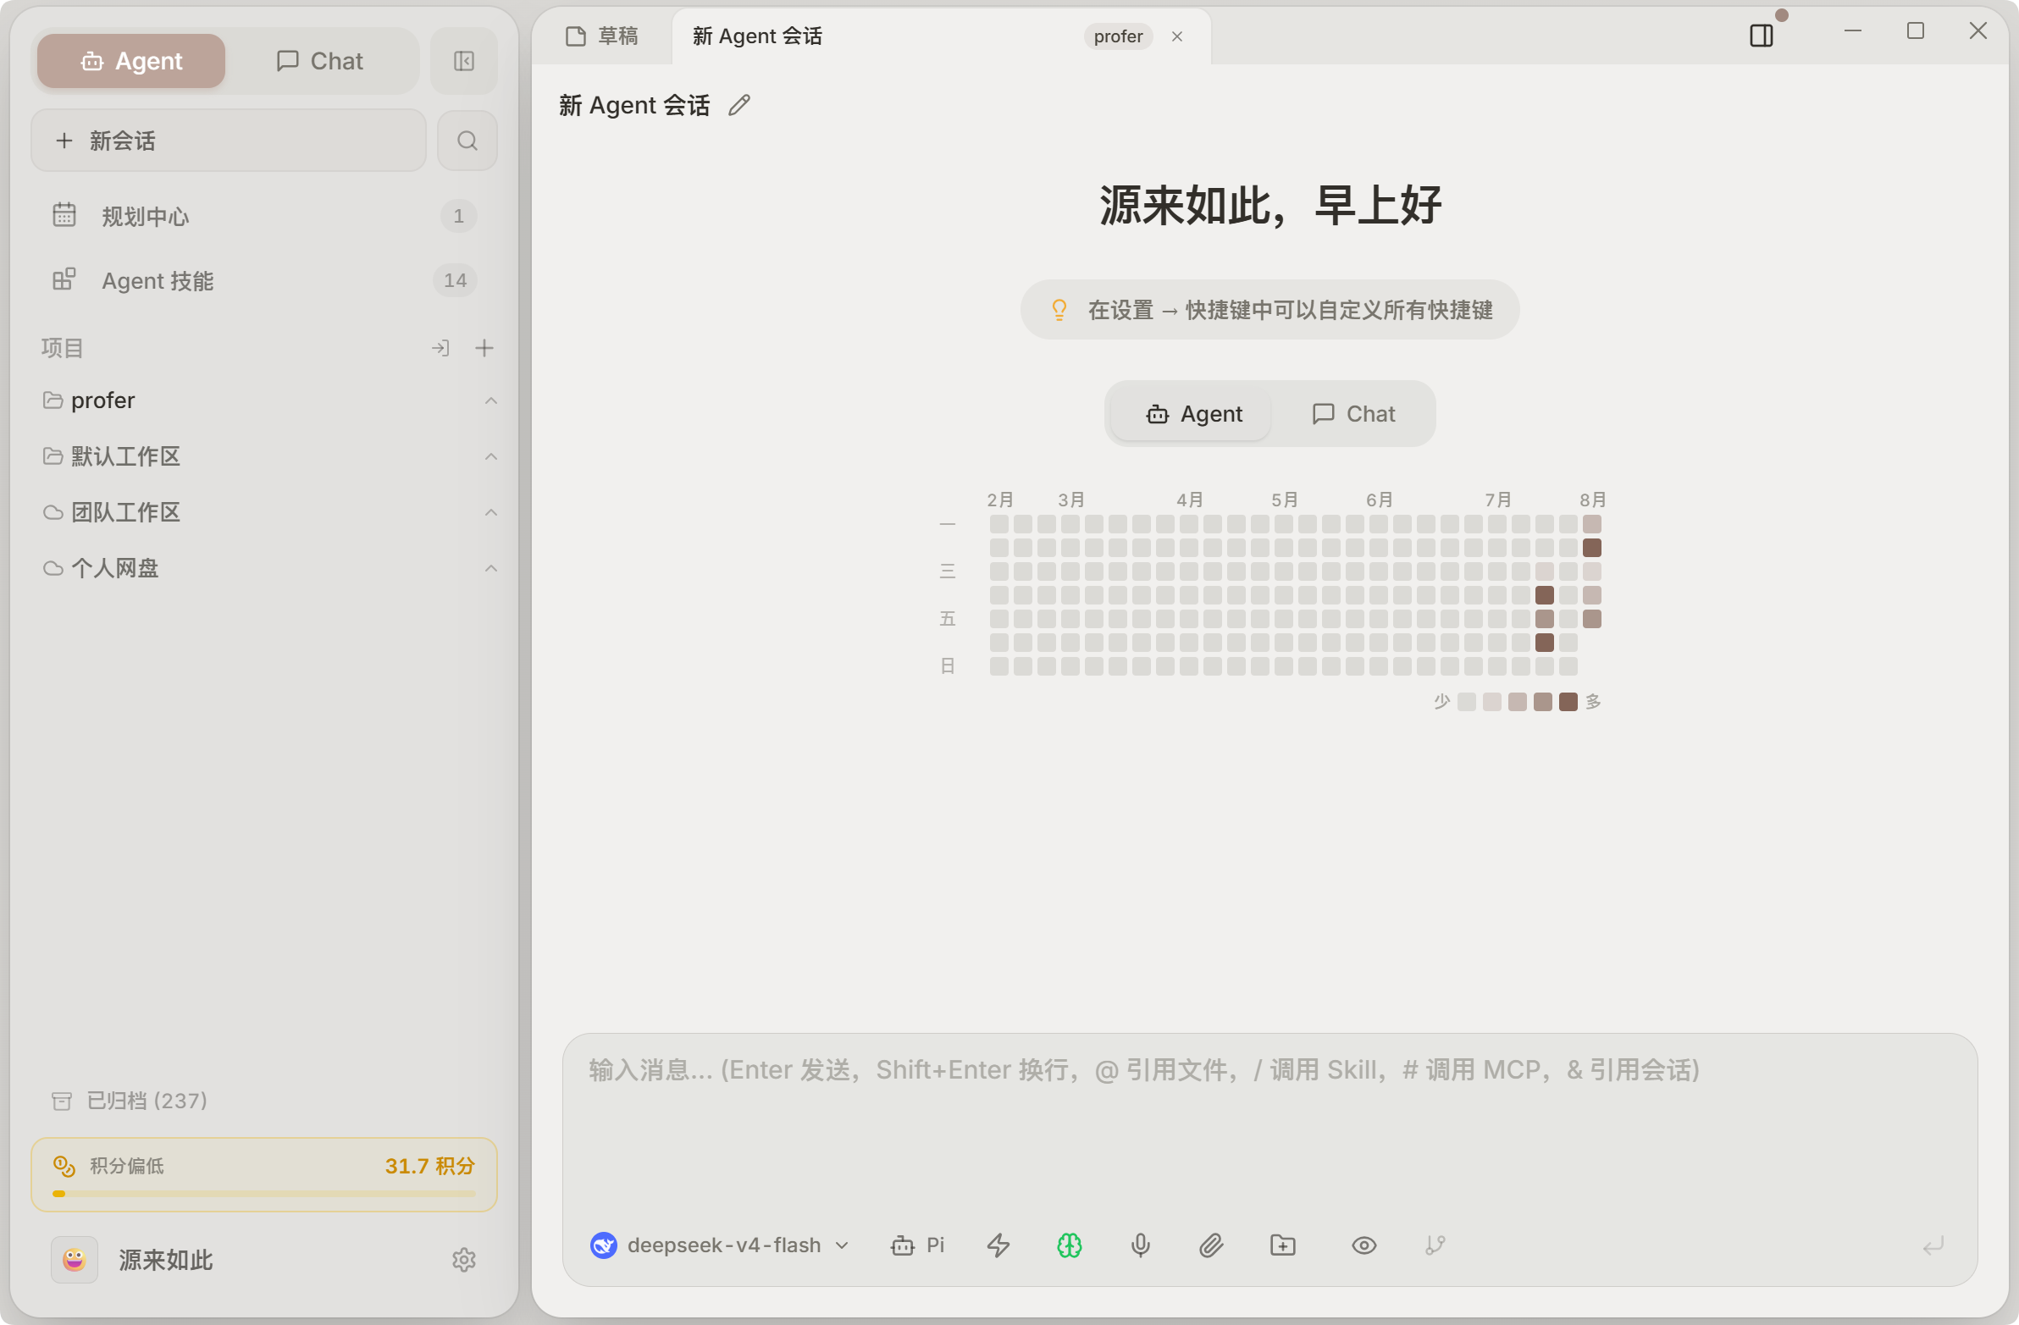
Task: Close the 新 Agent 会话 tab
Action: coord(1176,36)
